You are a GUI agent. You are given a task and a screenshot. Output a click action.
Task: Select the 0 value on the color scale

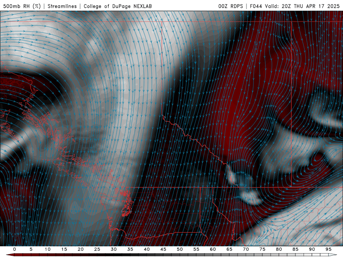pos(15,249)
